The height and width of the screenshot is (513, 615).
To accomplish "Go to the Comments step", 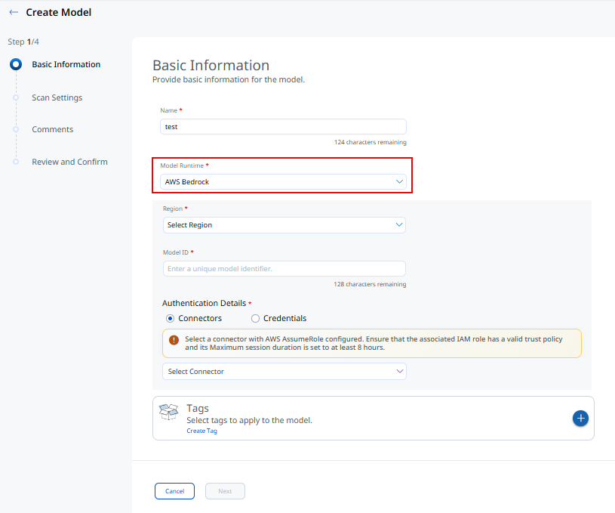I will coord(53,129).
